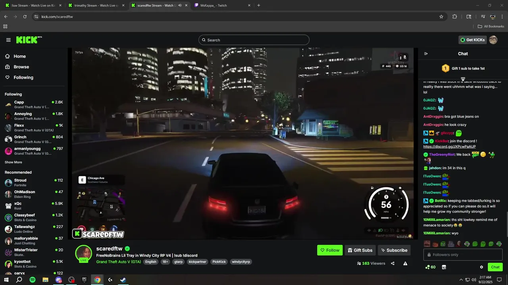
Task: Open Stroud's Fortnite channel
Action: click(x=34, y=182)
